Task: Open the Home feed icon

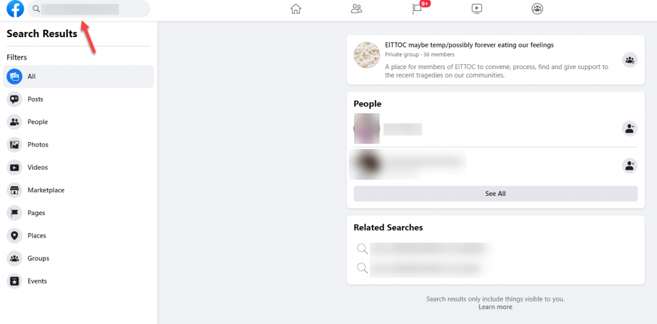Action: (296, 9)
